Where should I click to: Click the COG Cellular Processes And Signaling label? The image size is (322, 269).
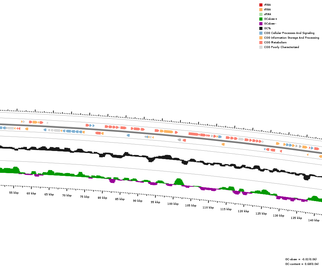[289, 33]
